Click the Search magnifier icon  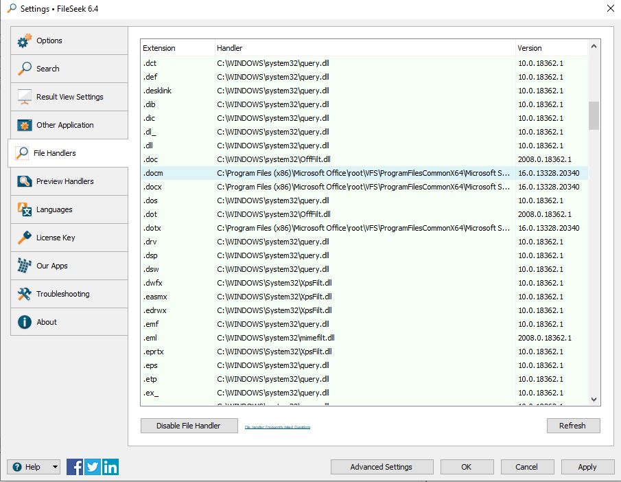coord(25,69)
